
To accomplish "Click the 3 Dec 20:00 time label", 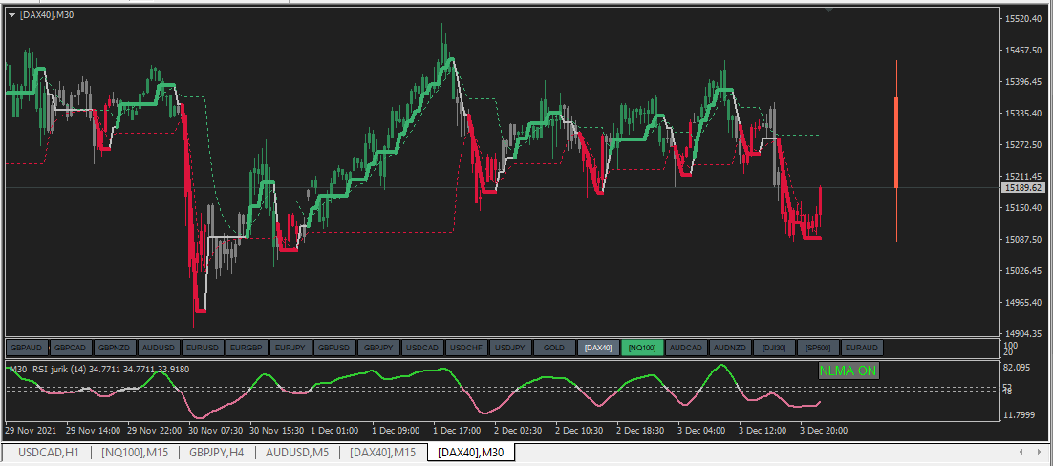I will click(x=824, y=431).
